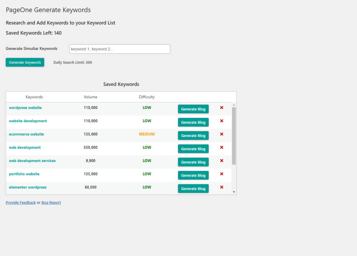Screen dimensions: 357x256
Task: Delete web development services keyword
Action: 221,161
